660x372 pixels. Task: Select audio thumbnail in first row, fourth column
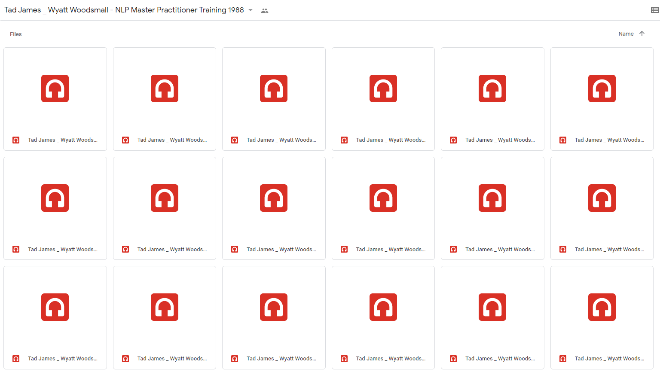tap(383, 88)
